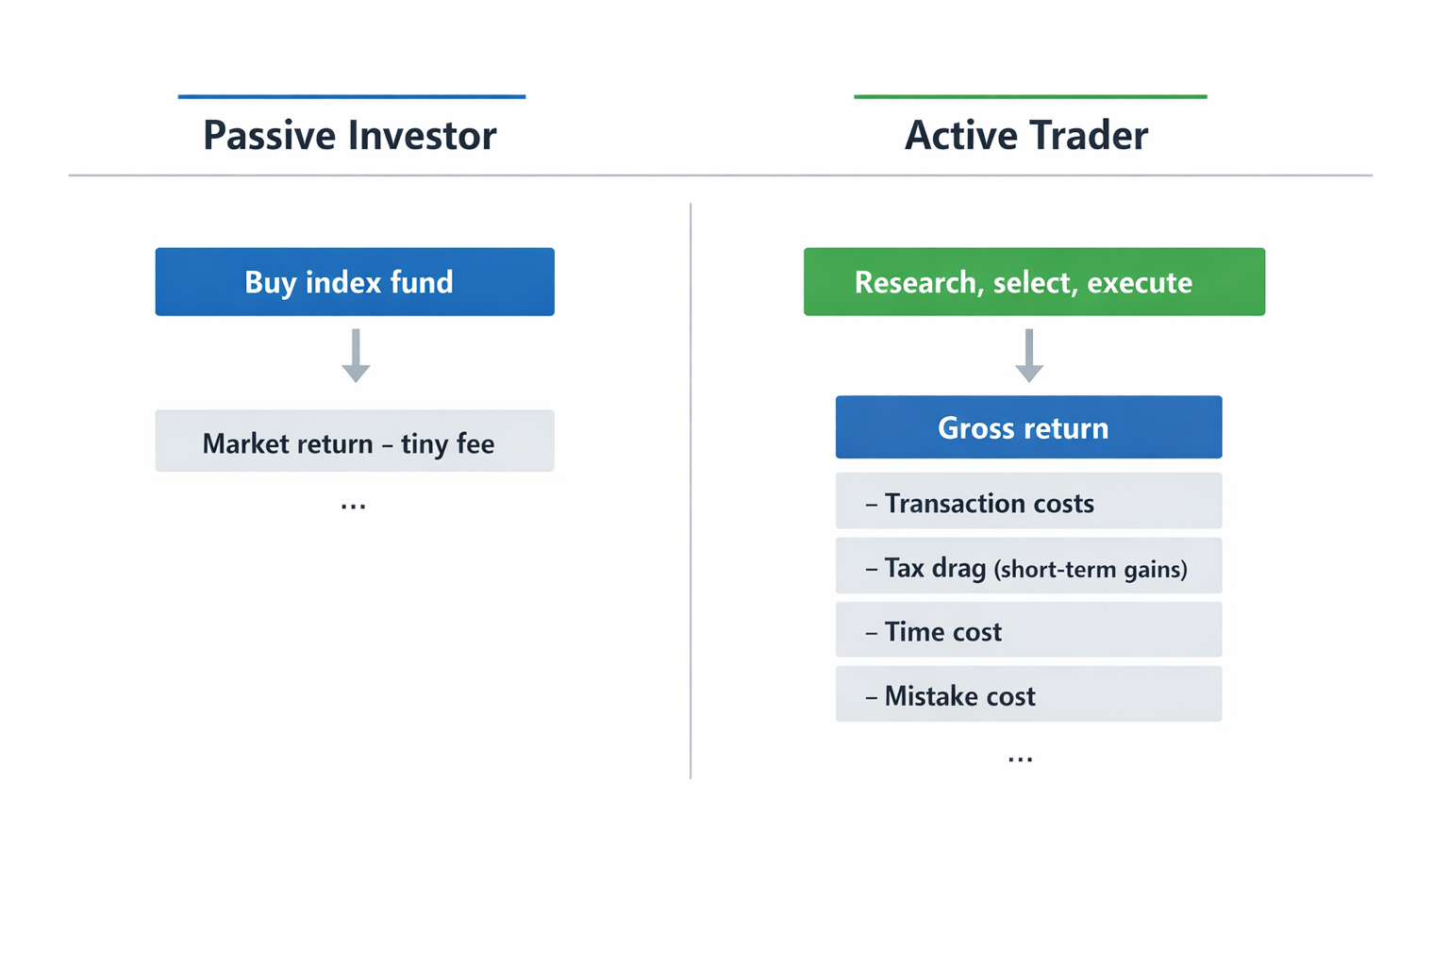Viewport: 1449px width, 966px height.
Task: Select the Tax drag item
Action: point(1029,566)
